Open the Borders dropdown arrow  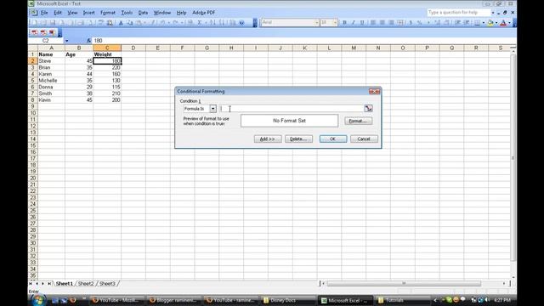point(484,23)
